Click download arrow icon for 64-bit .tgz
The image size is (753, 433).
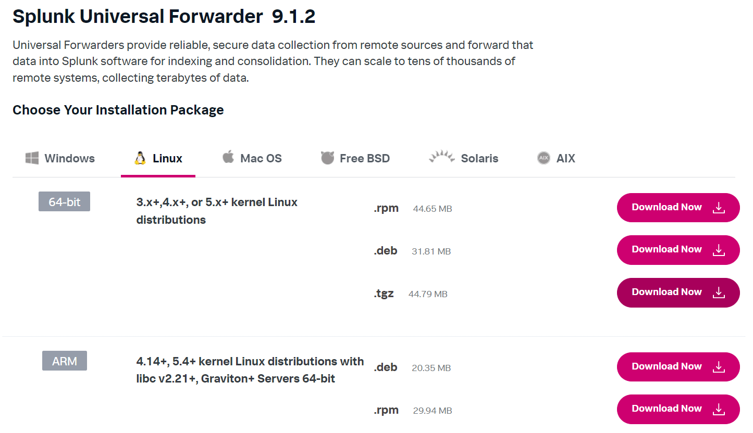point(719,292)
